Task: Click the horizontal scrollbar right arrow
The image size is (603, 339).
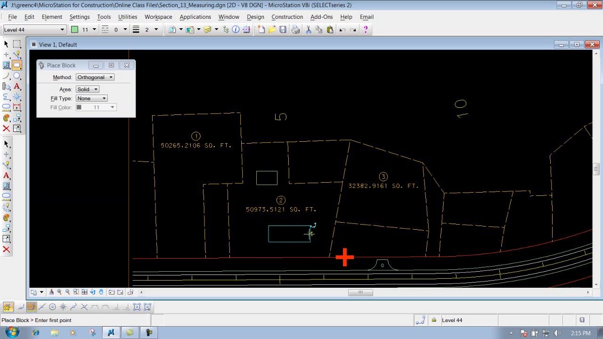Action: [588, 292]
